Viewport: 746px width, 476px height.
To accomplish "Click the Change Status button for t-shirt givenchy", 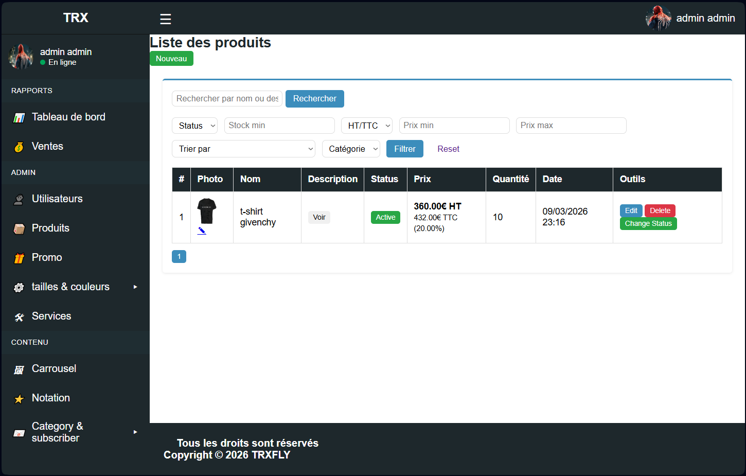I will [648, 223].
